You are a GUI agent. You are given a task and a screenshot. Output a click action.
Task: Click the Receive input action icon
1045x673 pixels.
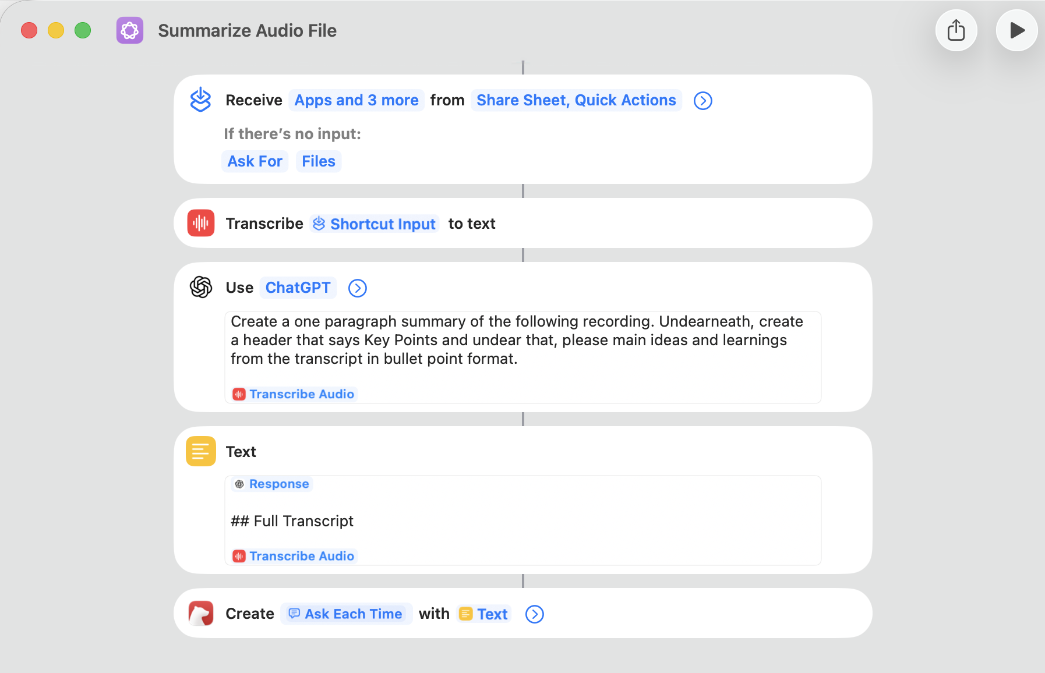pyautogui.click(x=200, y=100)
